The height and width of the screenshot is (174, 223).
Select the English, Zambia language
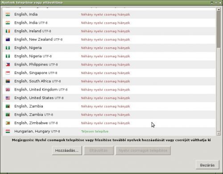point(109,106)
